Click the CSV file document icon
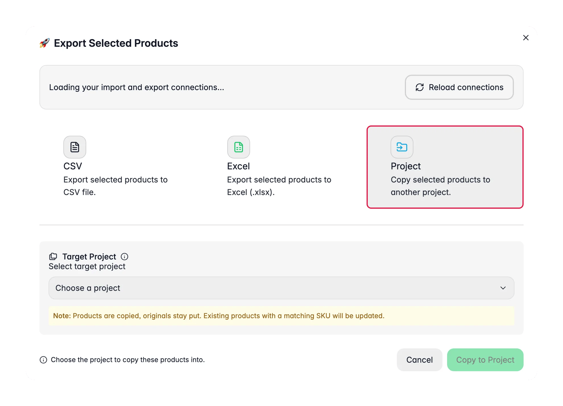This screenshot has height=406, width=563. click(75, 147)
